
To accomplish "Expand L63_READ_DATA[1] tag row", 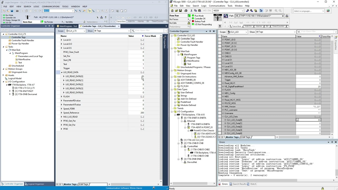I will 64,80.
